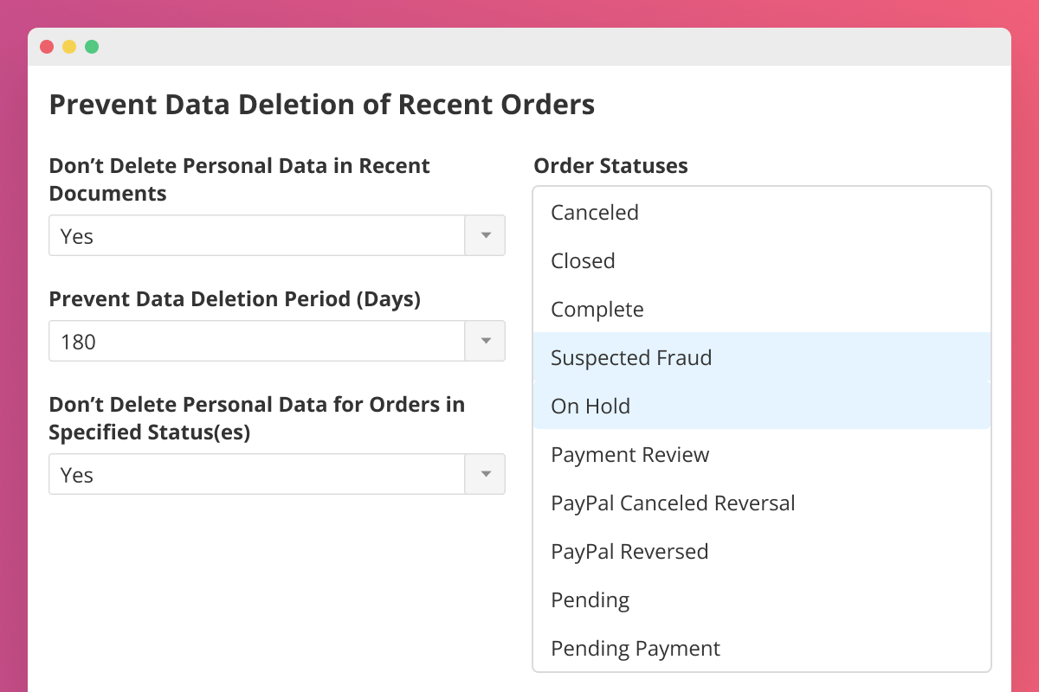Viewport: 1039px width, 692px height.
Task: Select the Closed order status
Action: [583, 261]
